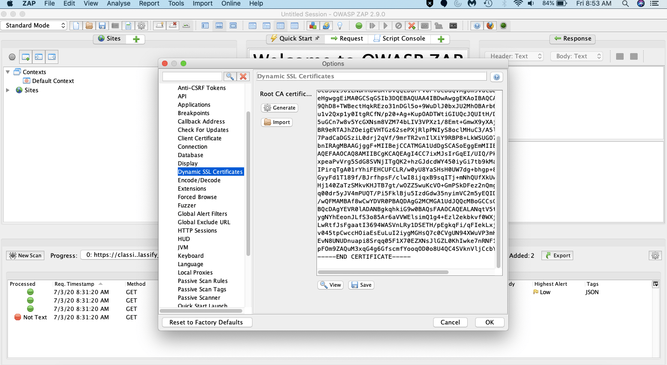Click the online help question mark toolbar icon
Image resolution: width=667 pixels, height=365 pixels.
pyautogui.click(x=477, y=26)
